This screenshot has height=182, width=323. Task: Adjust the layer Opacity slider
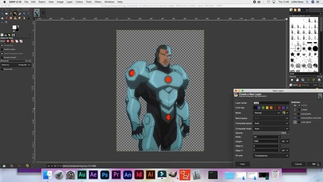271,133
